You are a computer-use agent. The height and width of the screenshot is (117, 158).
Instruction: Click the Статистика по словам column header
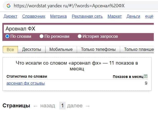point(27,77)
